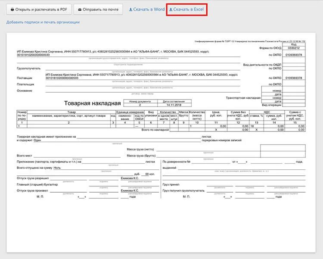Click 'Вид деятельности по ОКДП' label
This screenshot has width=323, height=259.
262,65
